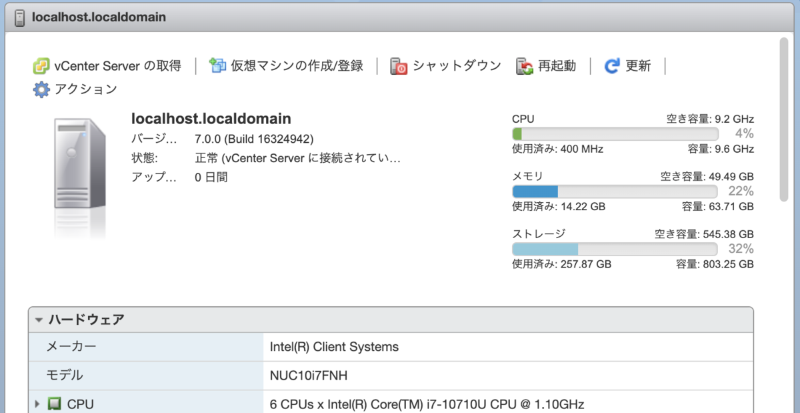
Task: Click CPU 空き容量: 9.2 GHz text
Action: 710,119
